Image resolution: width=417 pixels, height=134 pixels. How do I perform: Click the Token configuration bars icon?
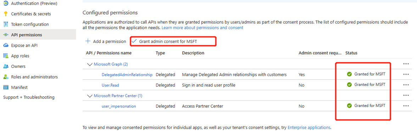6,24
